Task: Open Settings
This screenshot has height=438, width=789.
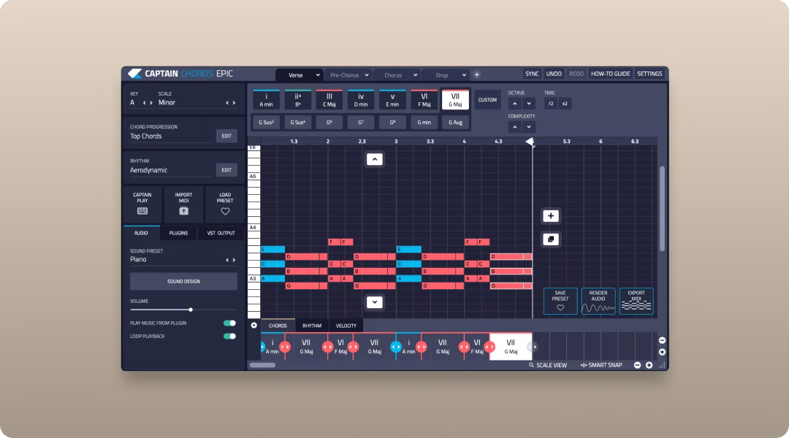Action: click(x=649, y=74)
